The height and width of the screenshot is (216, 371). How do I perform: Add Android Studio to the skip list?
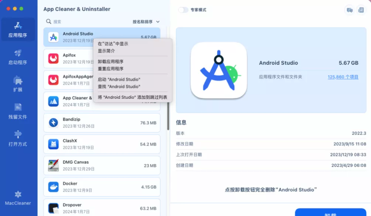tap(133, 97)
